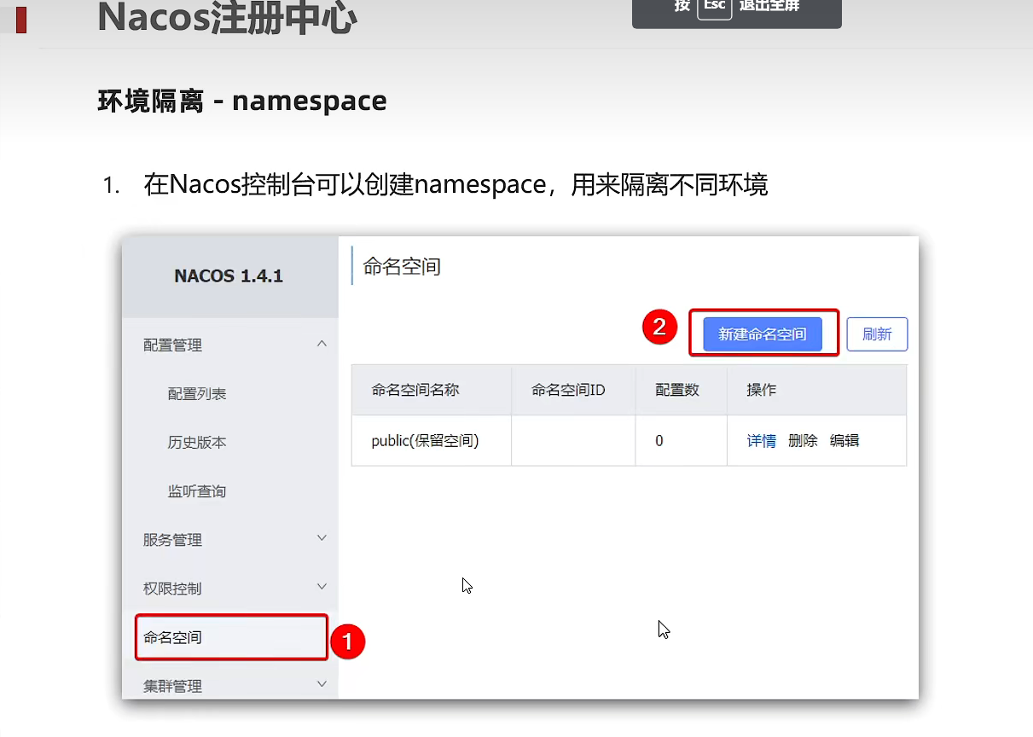Image resolution: width=1033 pixels, height=737 pixels.
Task: Expand the 集群管理 menu chevron
Action: 322,684
